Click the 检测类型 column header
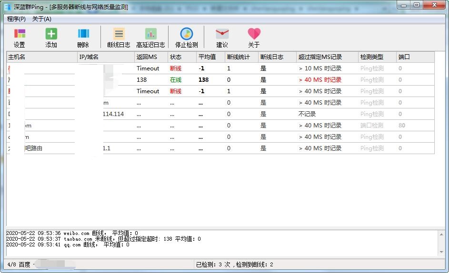Image resolution: width=449 pixels, height=273 pixels. (x=377, y=57)
